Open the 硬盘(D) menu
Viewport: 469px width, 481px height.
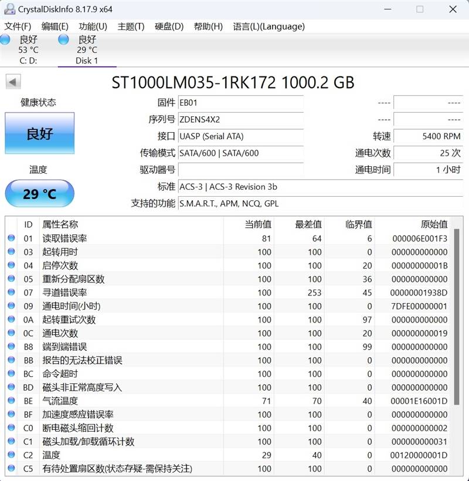click(x=169, y=26)
